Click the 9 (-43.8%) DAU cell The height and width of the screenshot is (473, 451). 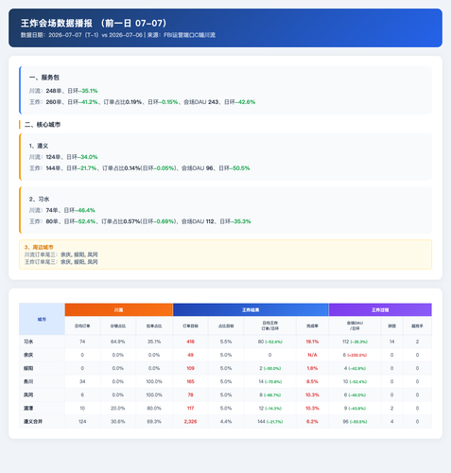click(x=355, y=408)
